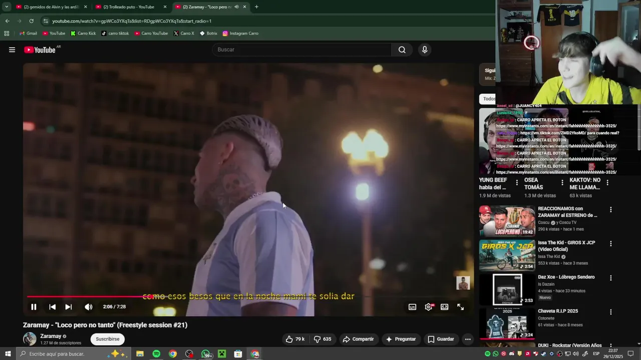Image resolution: width=641 pixels, height=360 pixels.
Task: Open options for Daz Xce video
Action: pos(610,278)
